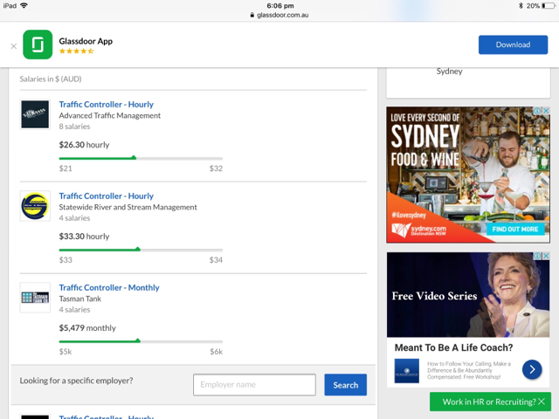Image resolution: width=559 pixels, height=419 pixels.
Task: Click the Tasman Tank company logo
Action: click(x=35, y=298)
